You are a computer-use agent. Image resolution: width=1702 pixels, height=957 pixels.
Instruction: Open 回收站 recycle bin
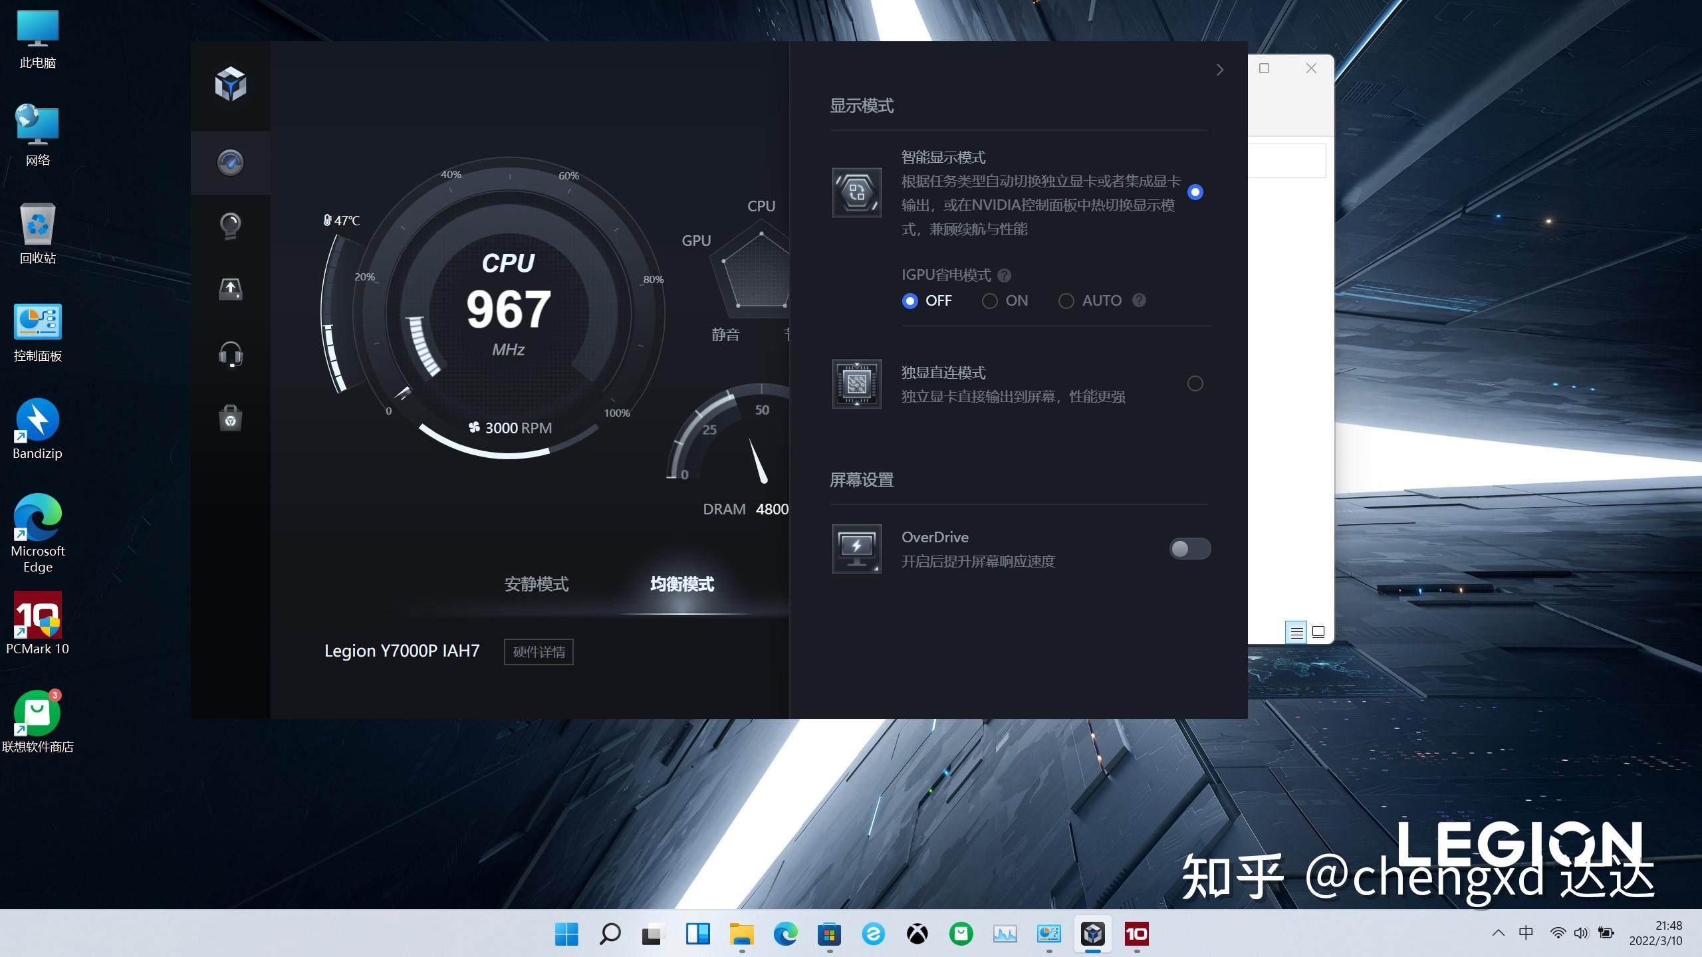[x=38, y=234]
